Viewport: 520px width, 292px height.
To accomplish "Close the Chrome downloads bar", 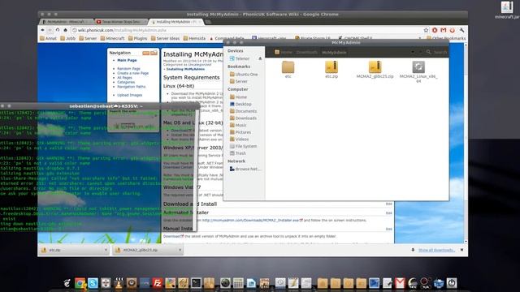I will (x=461, y=250).
